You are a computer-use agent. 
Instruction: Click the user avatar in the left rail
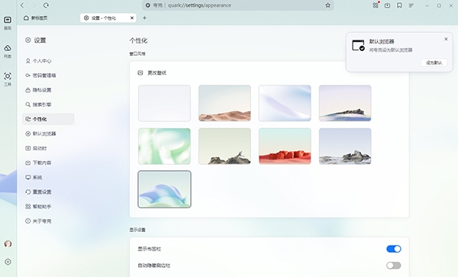point(8,243)
